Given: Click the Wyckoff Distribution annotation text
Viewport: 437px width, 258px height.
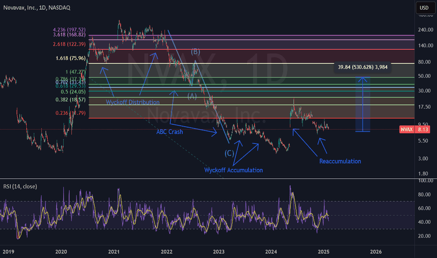Looking at the screenshot, I should click(x=133, y=102).
